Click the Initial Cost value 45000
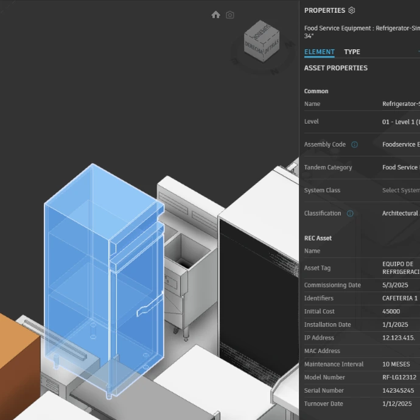Screen dimensions: 420x420 pos(391,312)
